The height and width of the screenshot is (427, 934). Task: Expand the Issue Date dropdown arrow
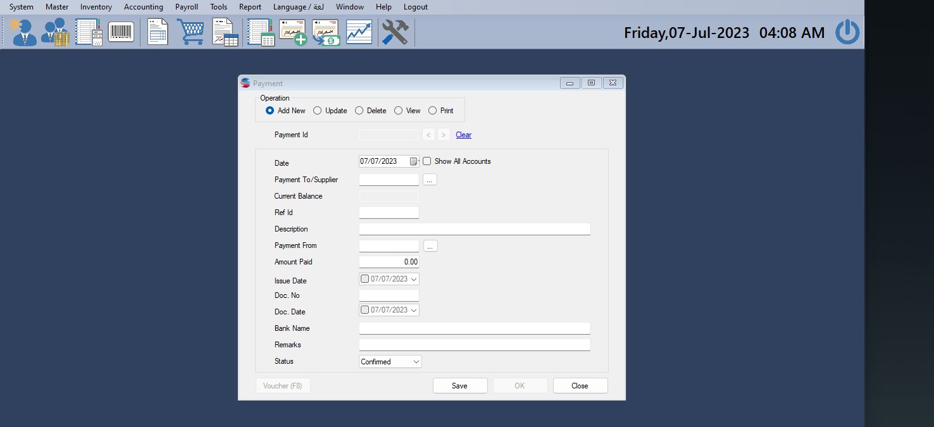tap(414, 279)
